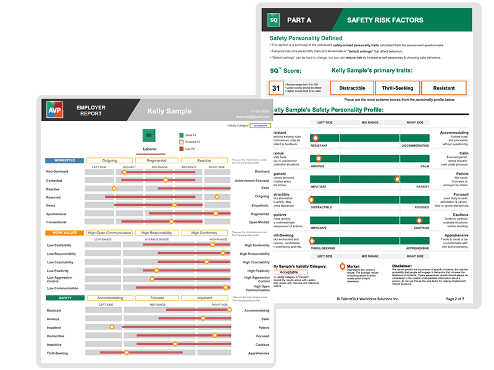Click the "© TalentClick Workforce Solutions Inc." footer
The width and height of the screenshot is (494, 370).
tap(367, 299)
